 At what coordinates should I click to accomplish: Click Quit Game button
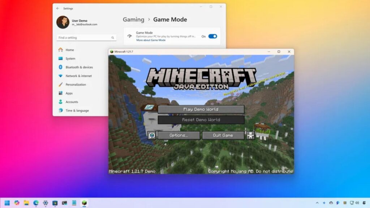coord(223,135)
